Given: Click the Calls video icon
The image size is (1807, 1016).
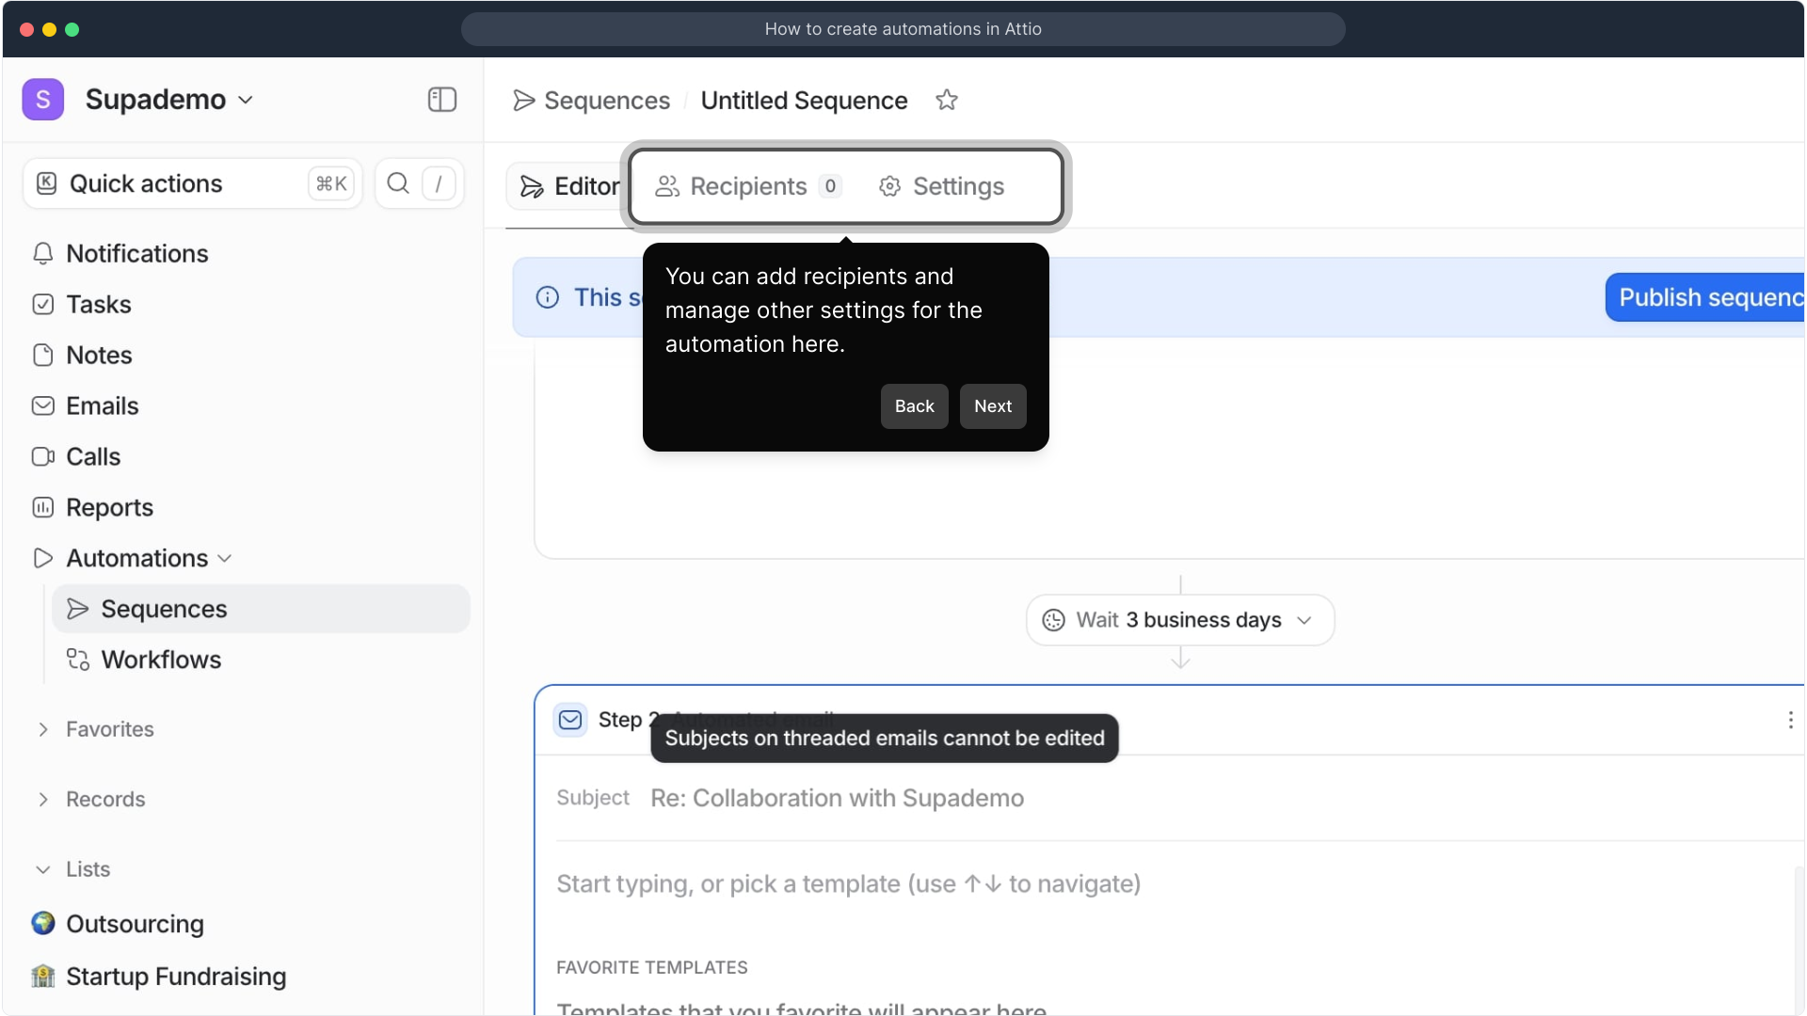Looking at the screenshot, I should click(43, 457).
